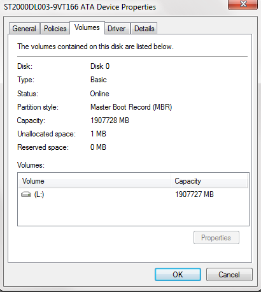Click the OK button
This screenshot has width=261, height=292.
178,274
